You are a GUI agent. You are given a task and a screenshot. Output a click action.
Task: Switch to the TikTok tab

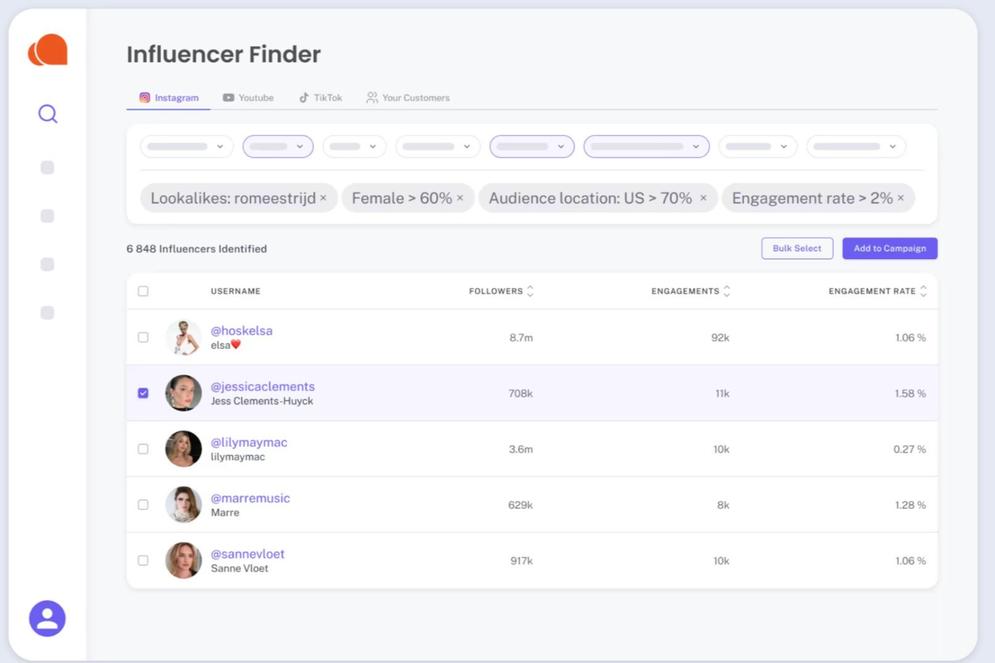click(x=320, y=97)
